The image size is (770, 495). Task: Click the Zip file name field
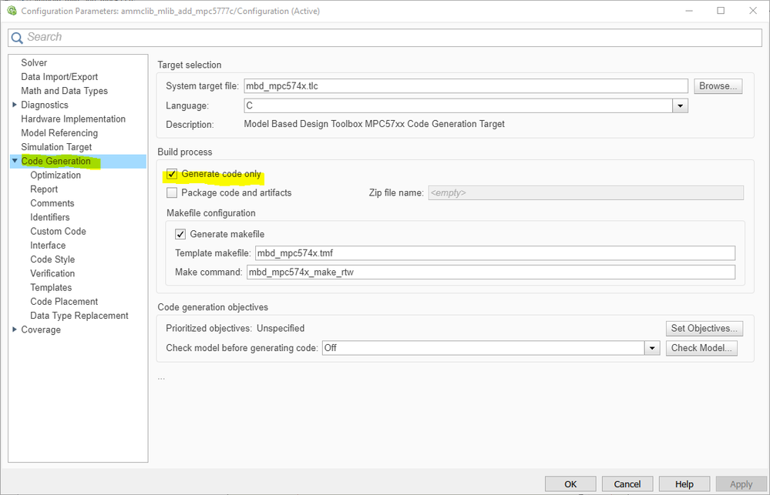(586, 192)
